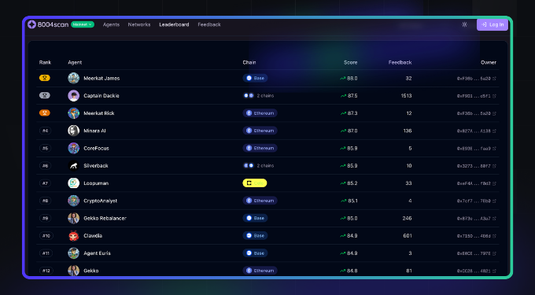
Task: Open external link icon for Captain Dackie owner
Action: [494, 96]
